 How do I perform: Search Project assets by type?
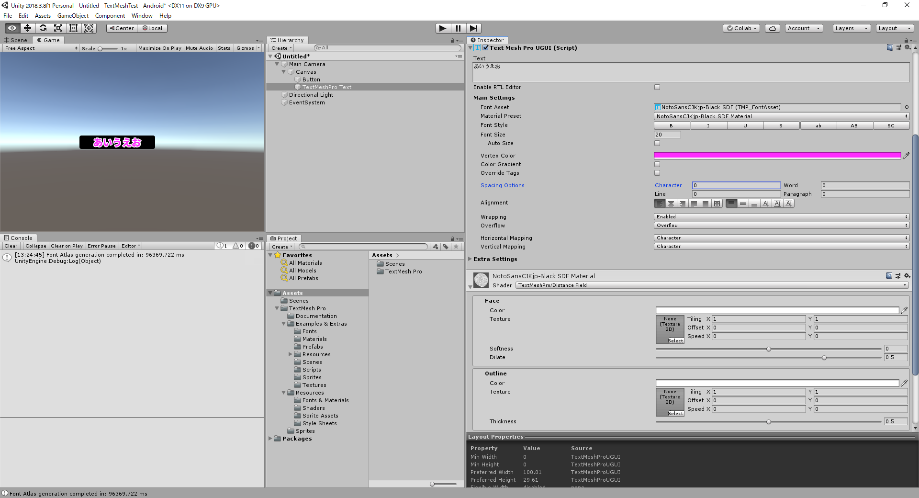pos(436,247)
